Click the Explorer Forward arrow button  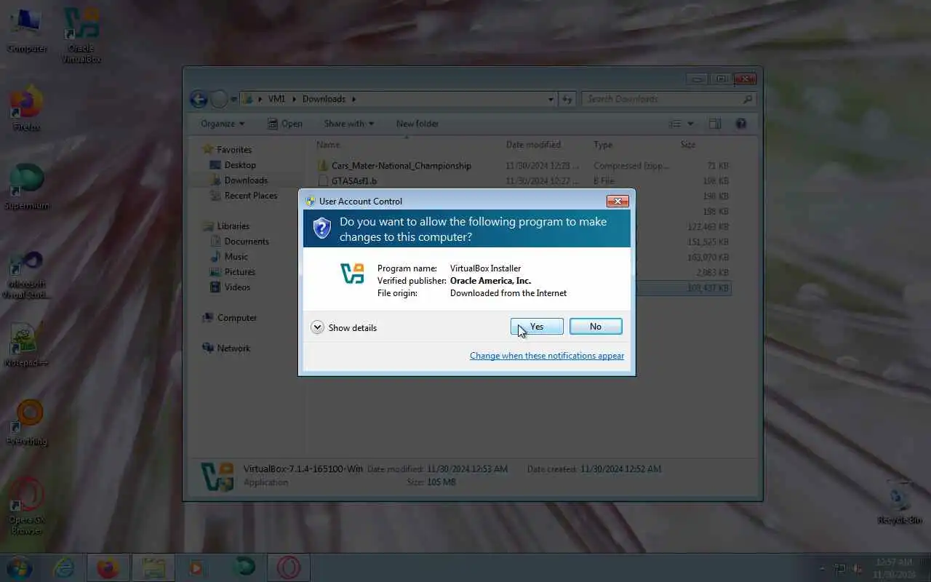[x=219, y=99]
